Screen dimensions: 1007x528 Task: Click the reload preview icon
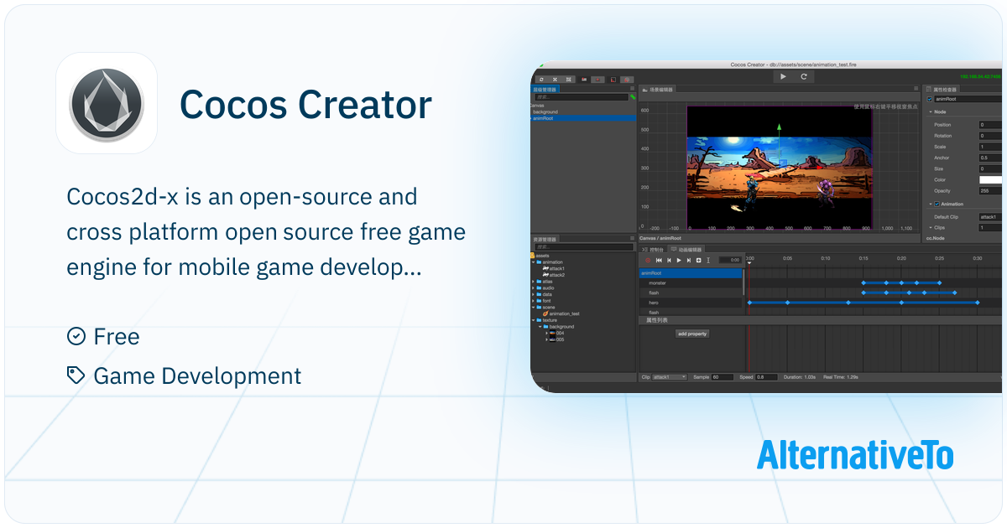point(803,76)
